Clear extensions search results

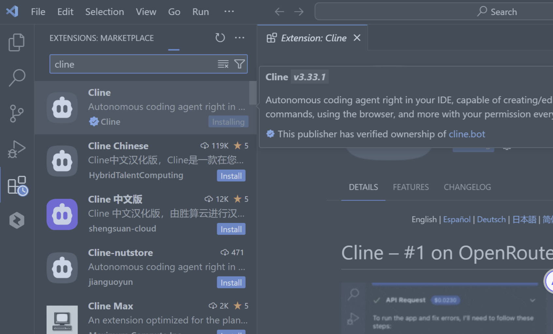[x=223, y=64]
